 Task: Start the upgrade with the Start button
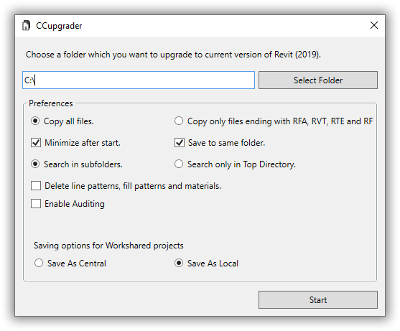click(x=318, y=300)
